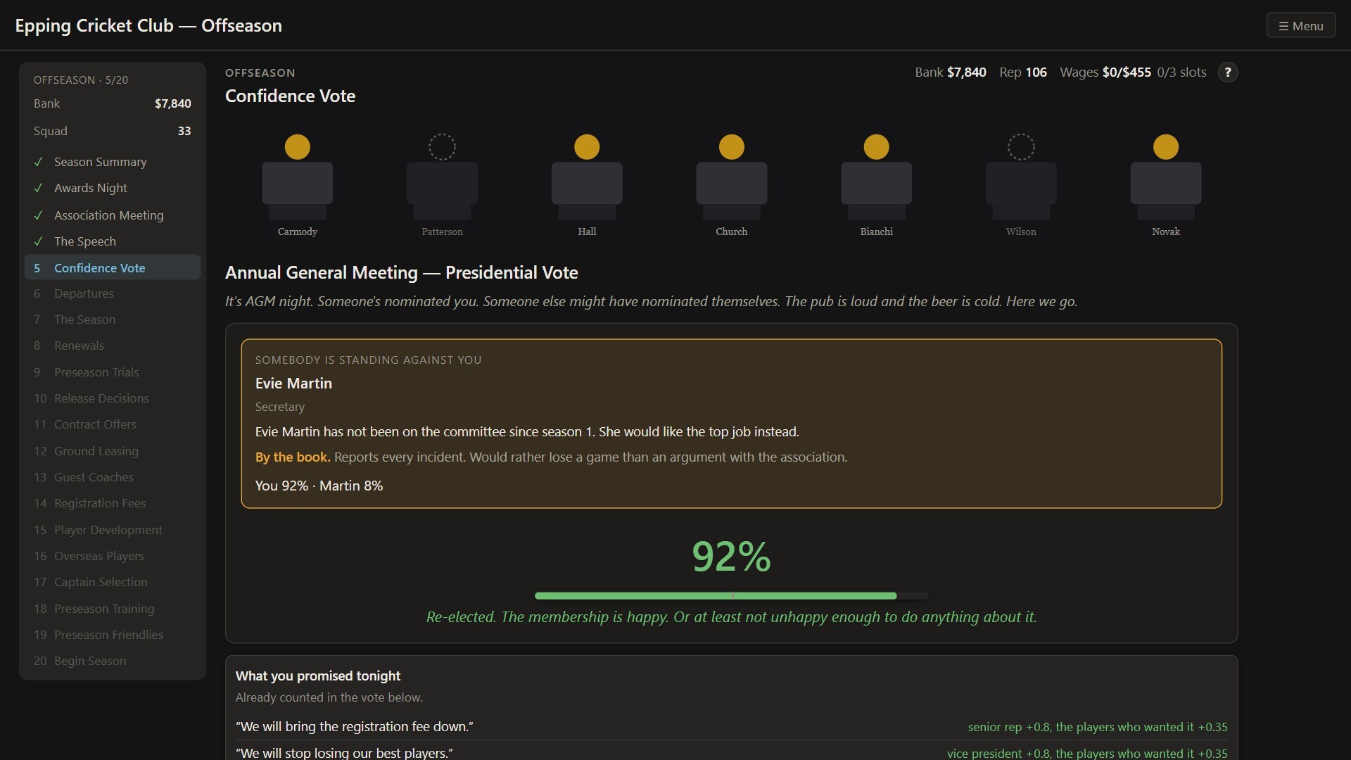Select Carmody's committee member avatar
Viewport: 1351px width, 760px height.
pos(297,177)
